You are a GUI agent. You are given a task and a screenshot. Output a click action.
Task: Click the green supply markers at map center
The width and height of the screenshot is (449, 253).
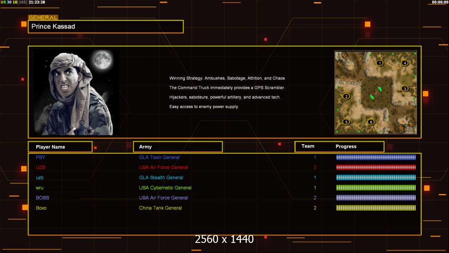[x=375, y=93]
